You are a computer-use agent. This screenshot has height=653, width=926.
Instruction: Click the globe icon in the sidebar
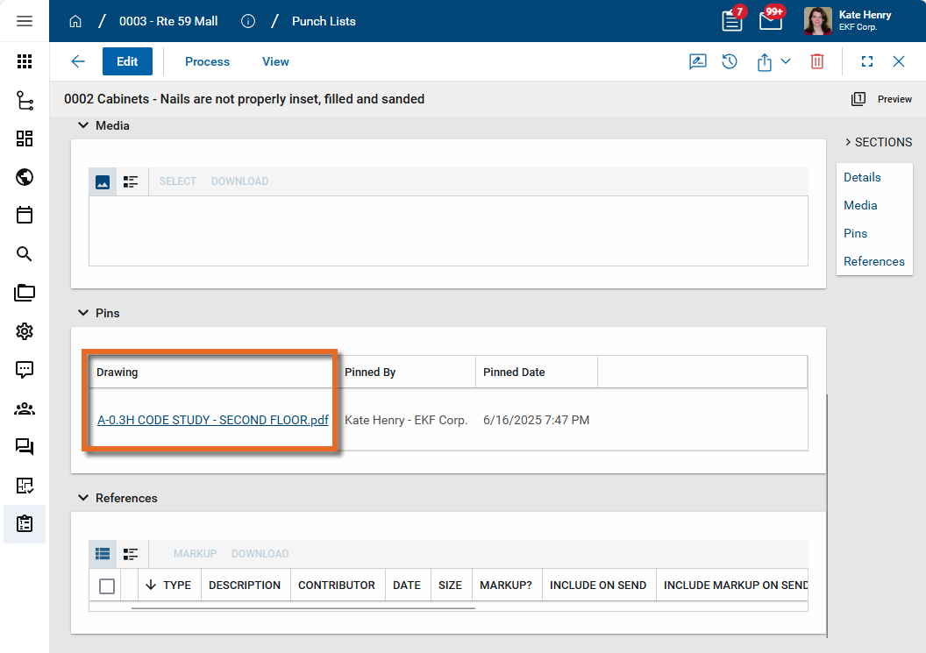(x=25, y=177)
